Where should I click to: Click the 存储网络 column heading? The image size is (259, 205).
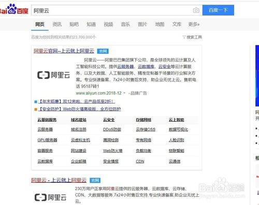point(143,120)
